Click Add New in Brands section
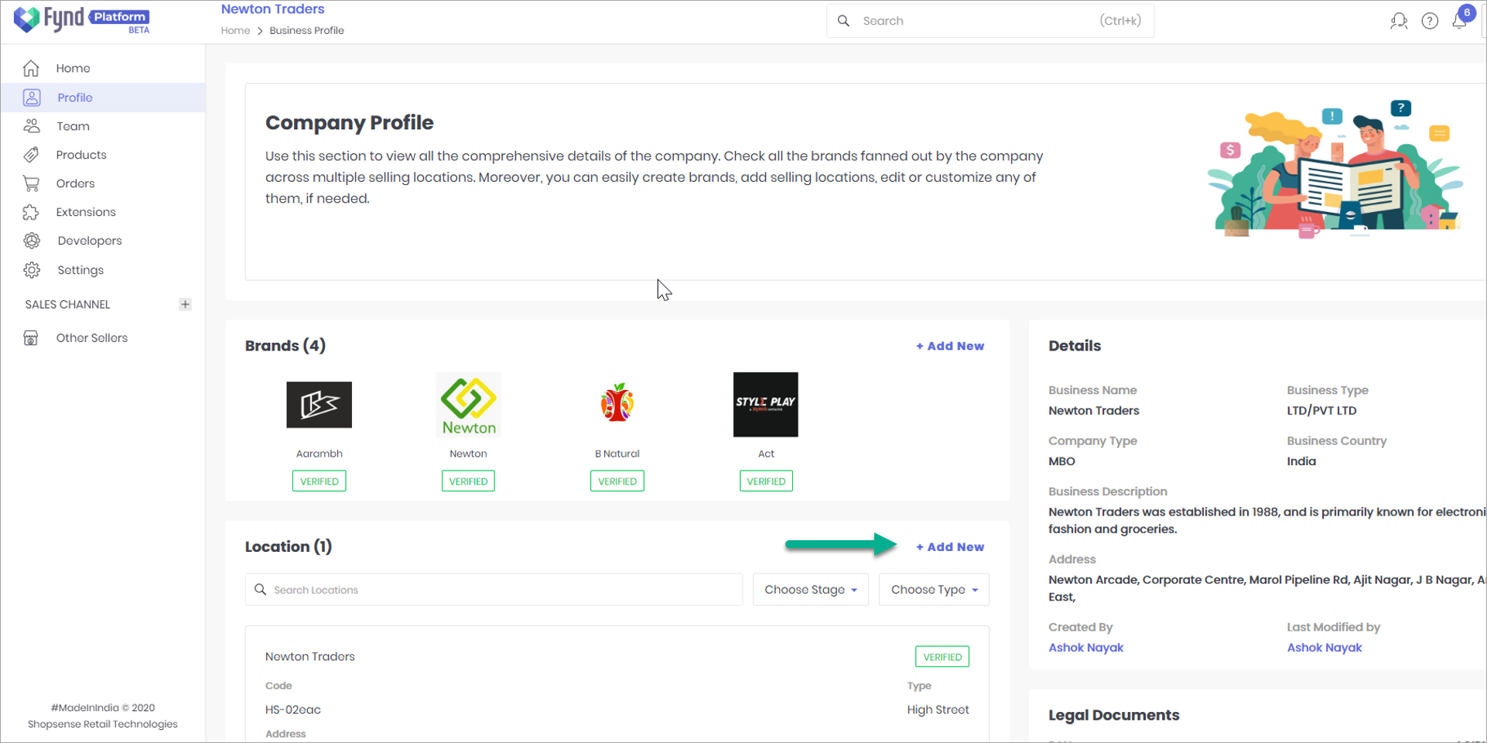 pyautogui.click(x=950, y=346)
